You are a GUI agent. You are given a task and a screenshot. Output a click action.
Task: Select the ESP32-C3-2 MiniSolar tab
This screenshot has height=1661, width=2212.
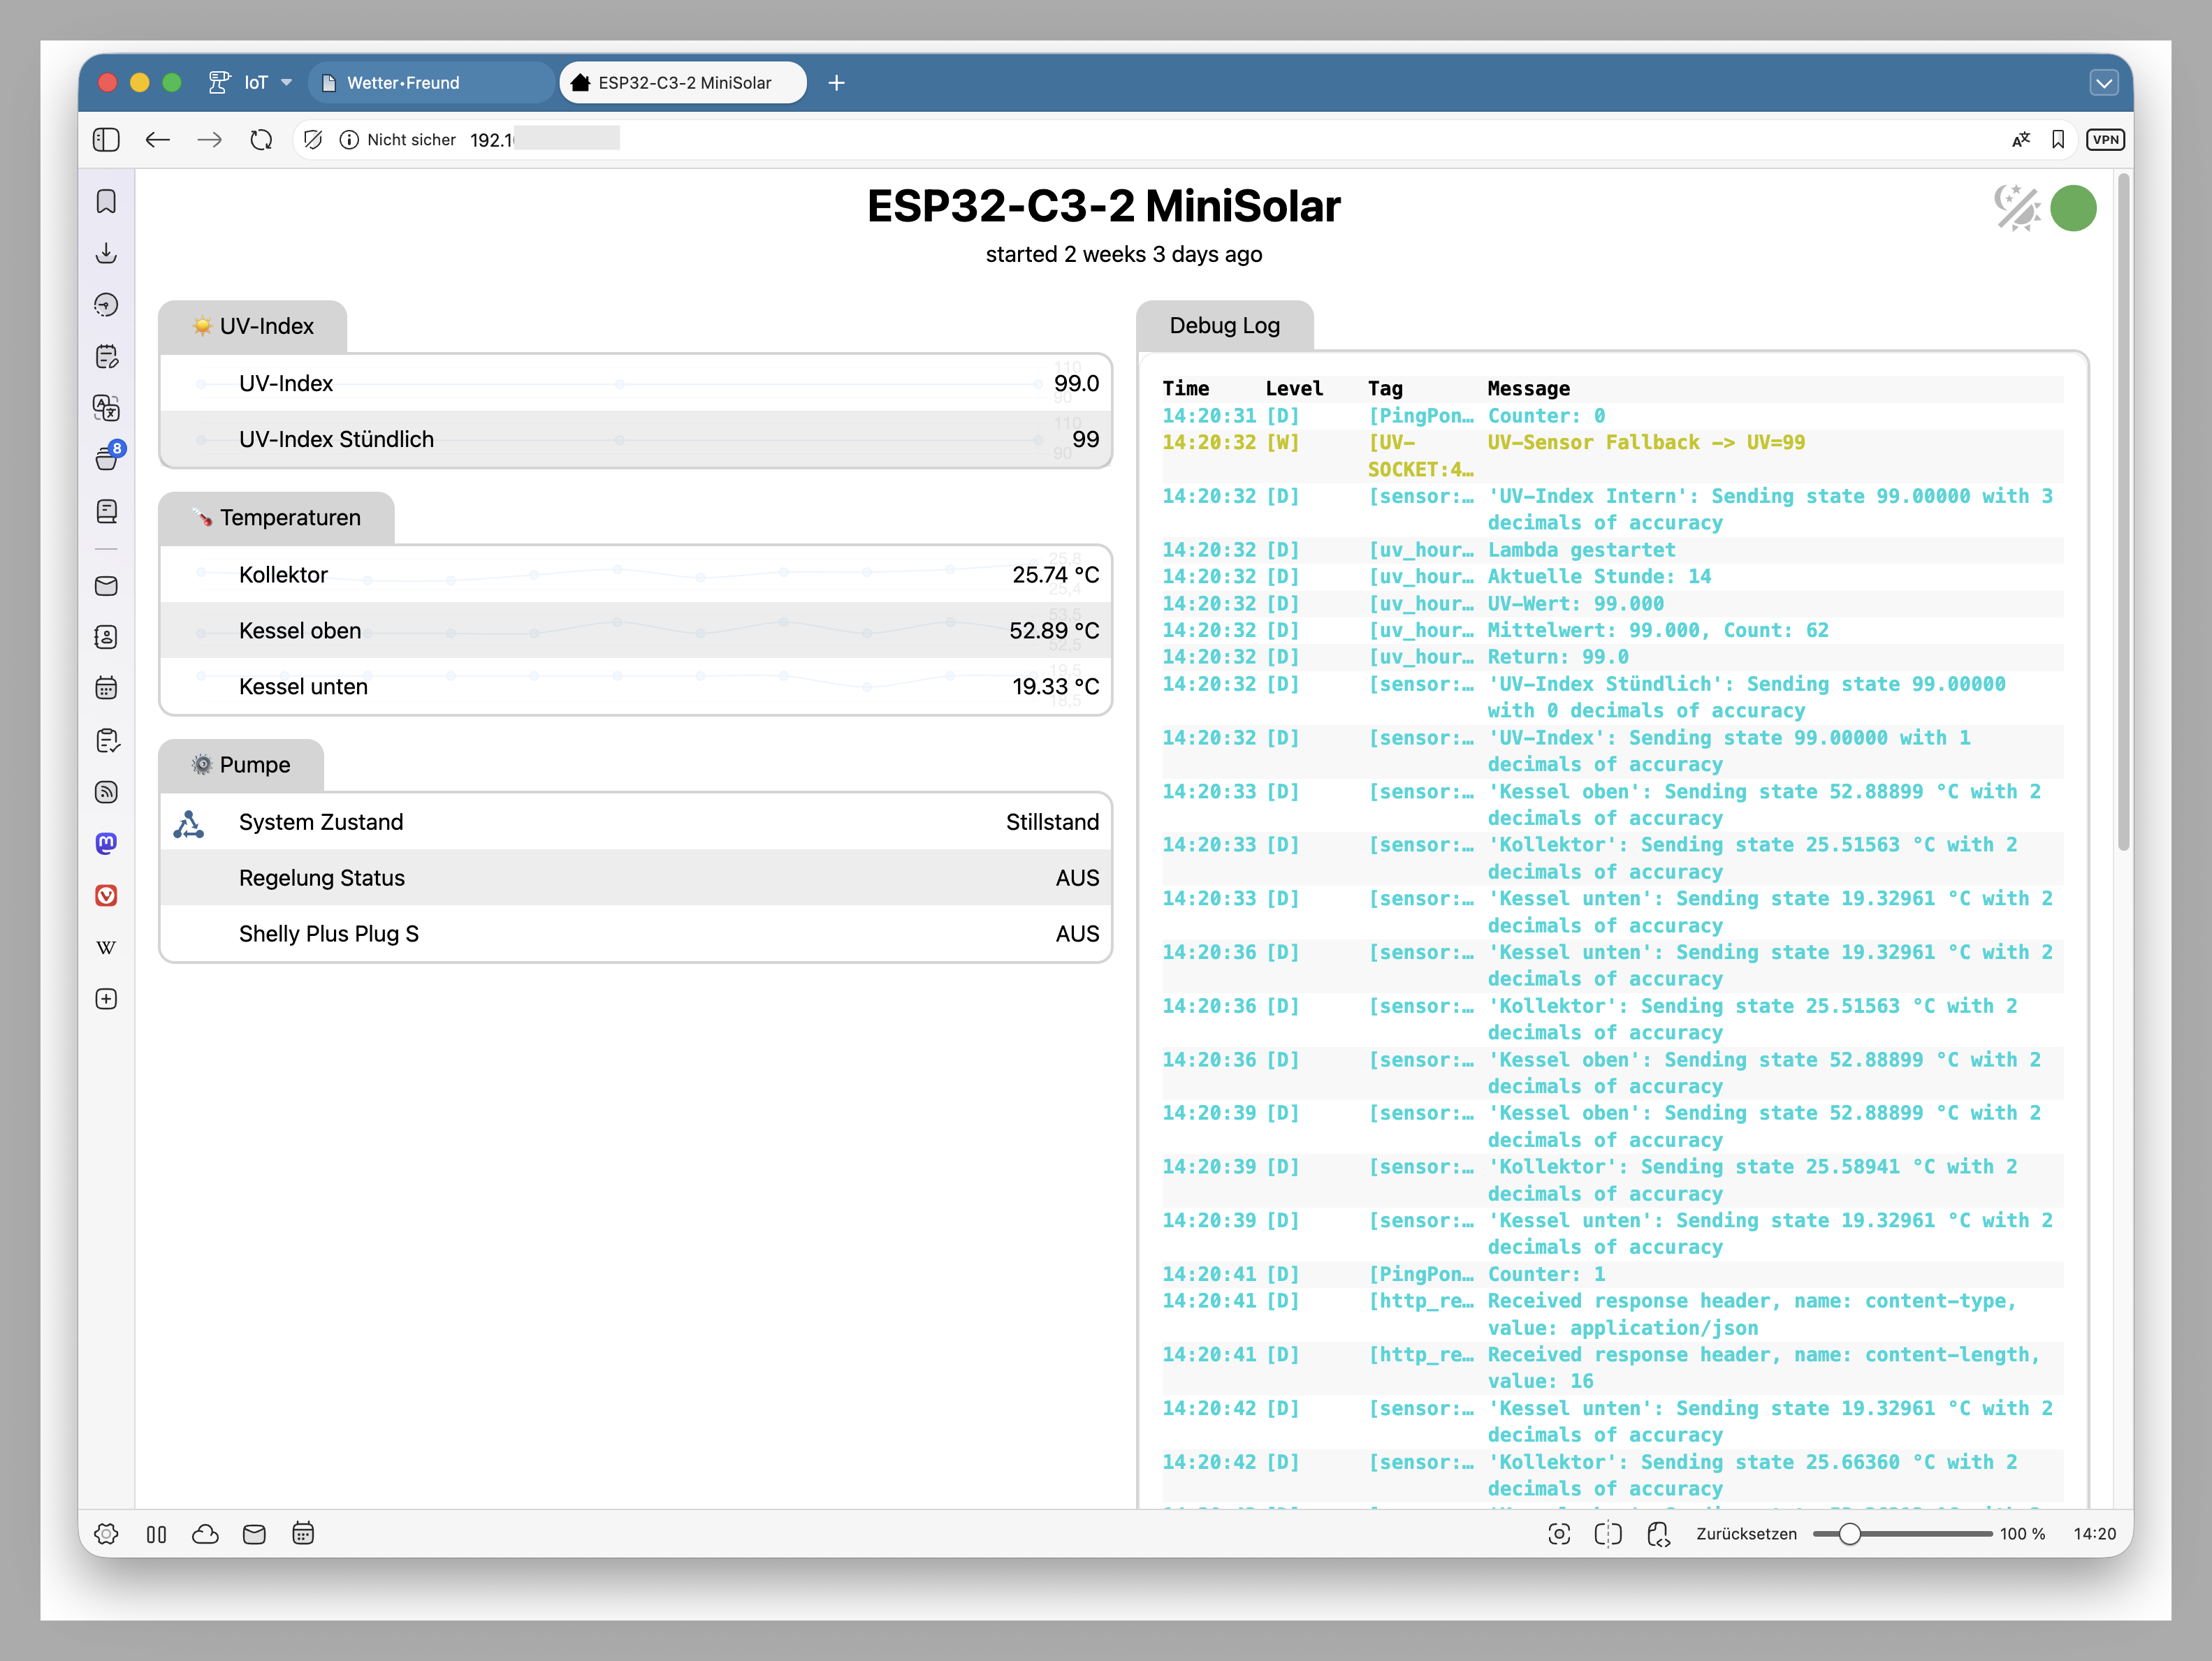click(684, 83)
